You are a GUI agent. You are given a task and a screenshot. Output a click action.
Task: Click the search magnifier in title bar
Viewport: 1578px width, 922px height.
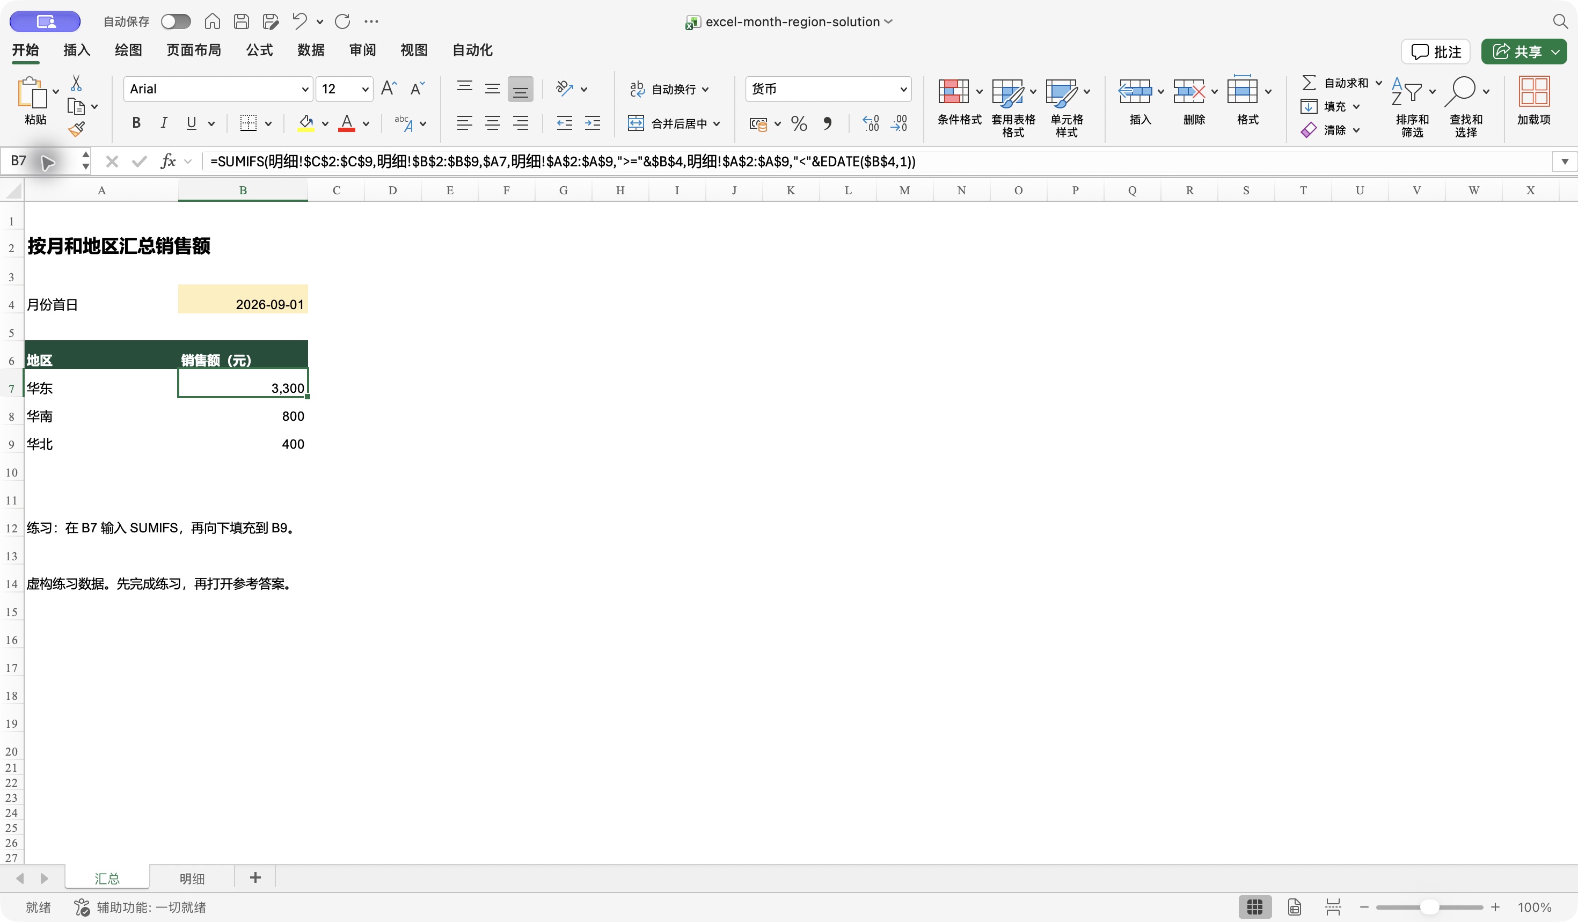[x=1560, y=21]
